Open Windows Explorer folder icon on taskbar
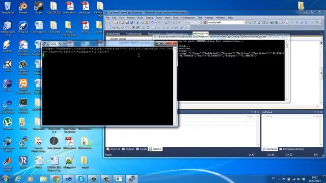 [x=43, y=179]
